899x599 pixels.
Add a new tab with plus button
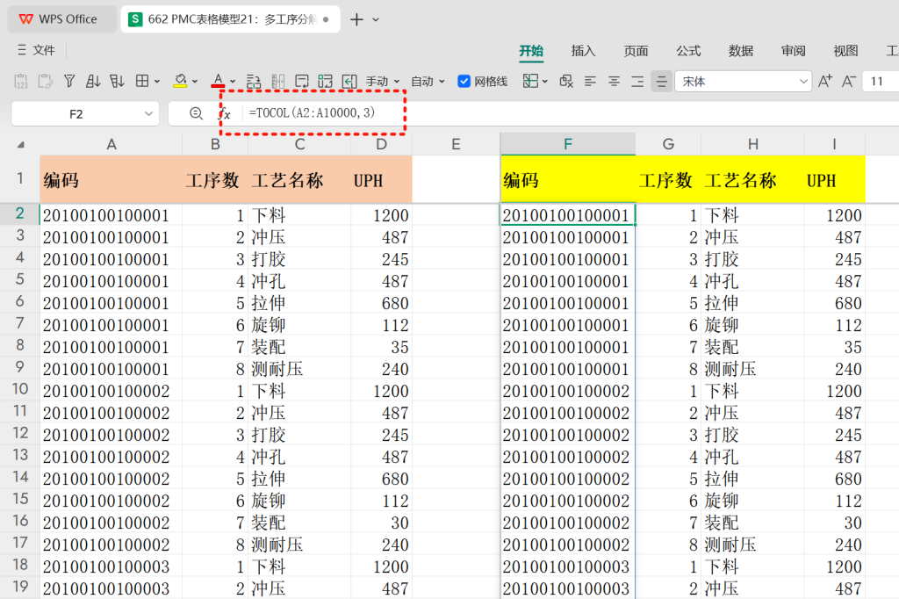(x=356, y=19)
